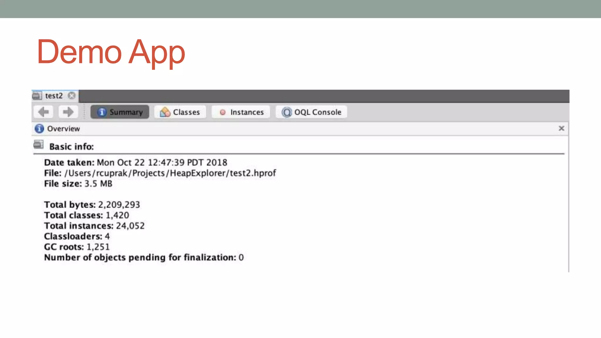
Task: Open the OQL Console
Action: [x=311, y=112]
